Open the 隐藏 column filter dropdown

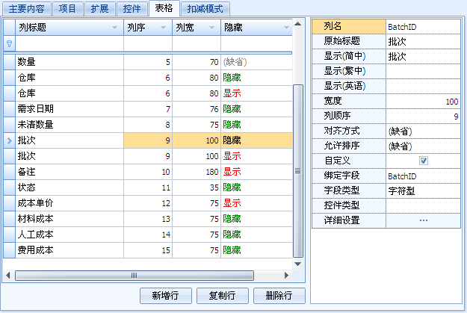coord(286,28)
